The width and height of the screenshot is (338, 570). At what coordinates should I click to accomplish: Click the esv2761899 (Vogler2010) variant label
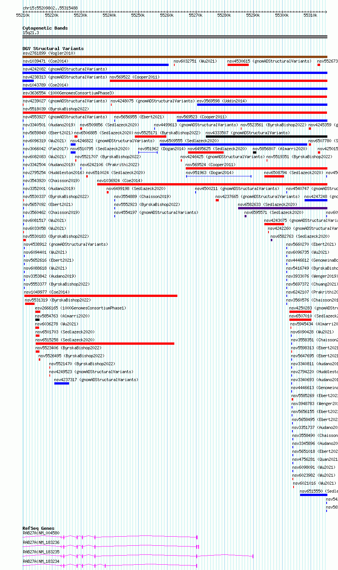[49, 53]
